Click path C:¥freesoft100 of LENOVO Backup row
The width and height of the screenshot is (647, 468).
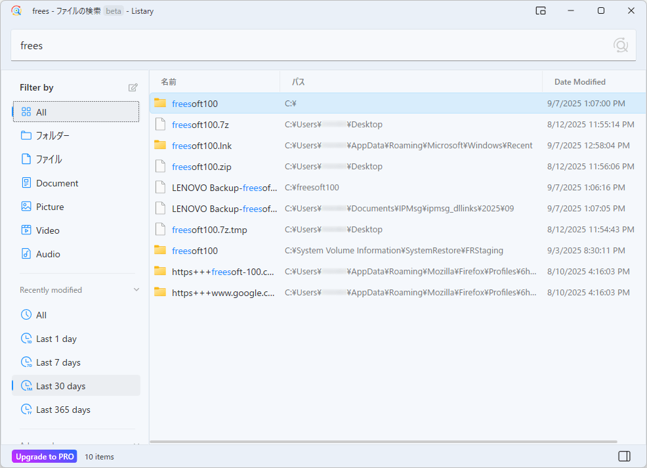tap(312, 187)
